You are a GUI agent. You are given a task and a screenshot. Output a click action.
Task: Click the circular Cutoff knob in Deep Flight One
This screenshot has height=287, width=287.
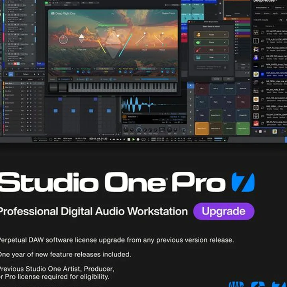click(x=63, y=40)
